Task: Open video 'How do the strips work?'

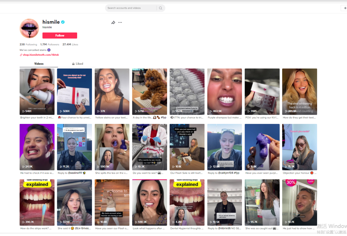Action: tap(37, 203)
